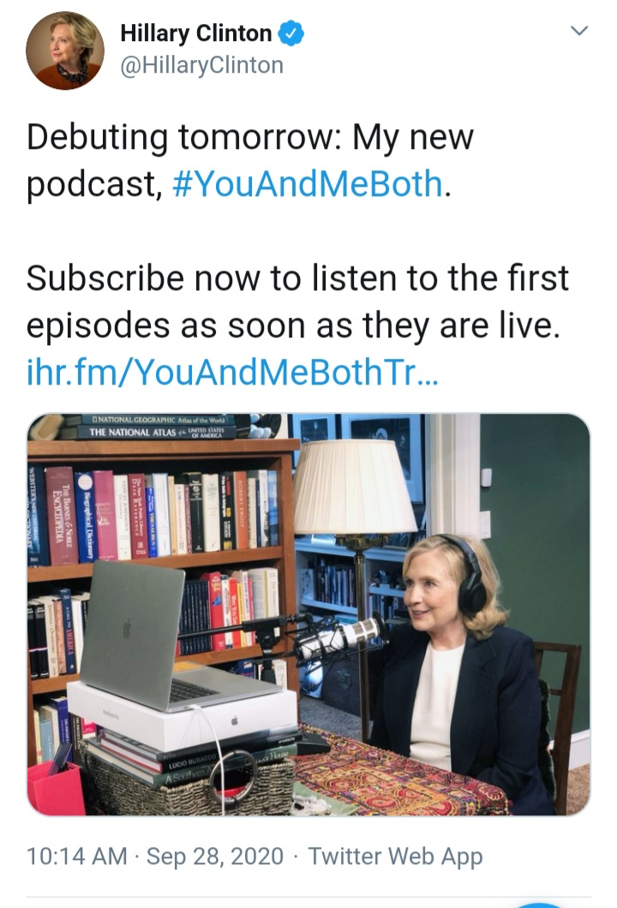Visit the @HillaryClinton handle
617x908 pixels.
(201, 65)
